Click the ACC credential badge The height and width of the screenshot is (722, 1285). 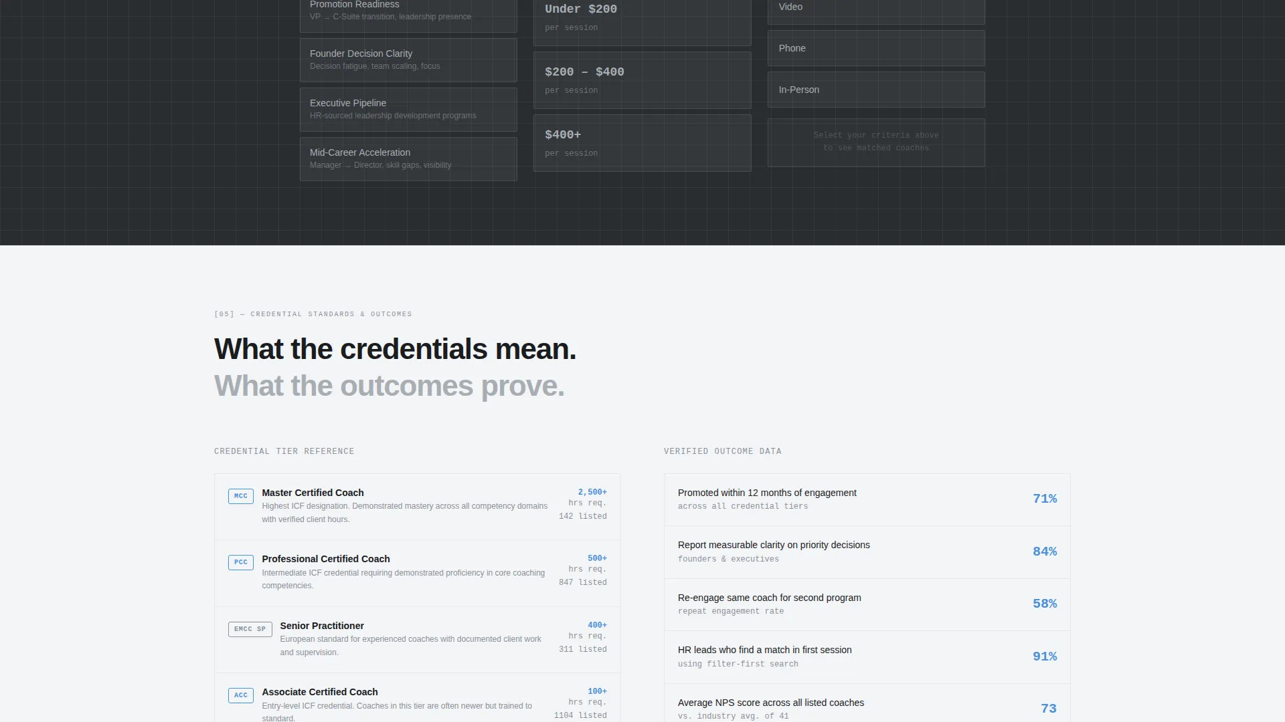(241, 695)
